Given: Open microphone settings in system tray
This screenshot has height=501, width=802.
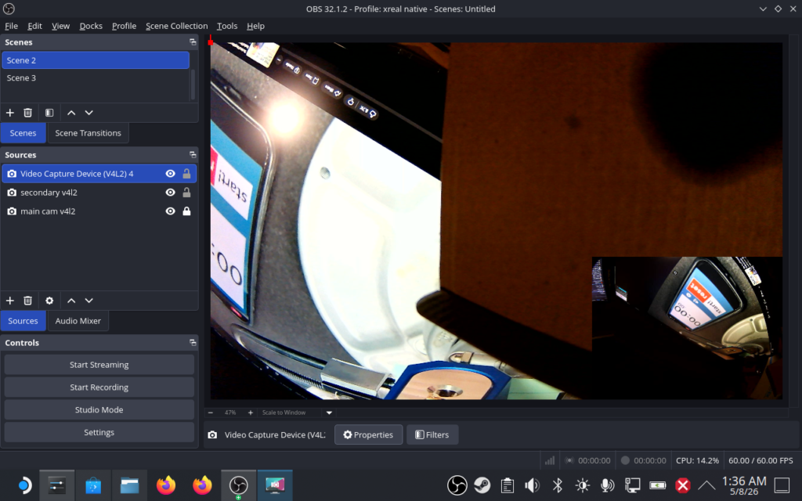Looking at the screenshot, I should tap(607, 485).
